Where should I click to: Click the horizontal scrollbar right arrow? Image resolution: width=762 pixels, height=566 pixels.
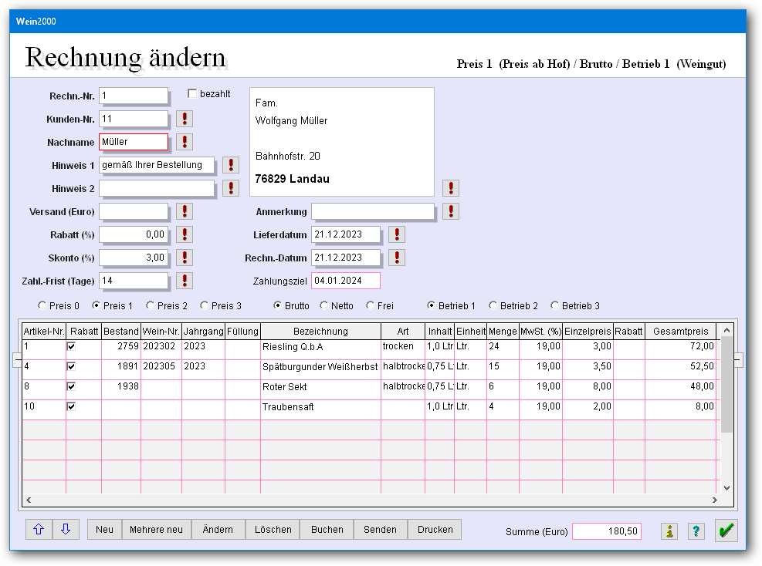714,500
